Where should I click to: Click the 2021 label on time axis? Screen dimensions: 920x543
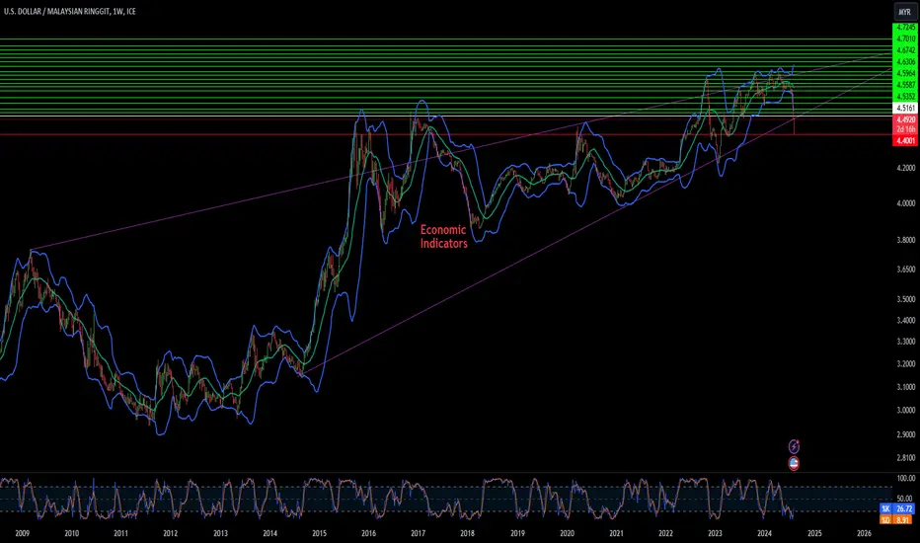point(616,533)
